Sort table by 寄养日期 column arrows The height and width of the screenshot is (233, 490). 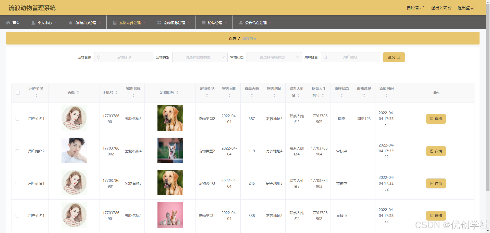pyautogui.click(x=229, y=95)
